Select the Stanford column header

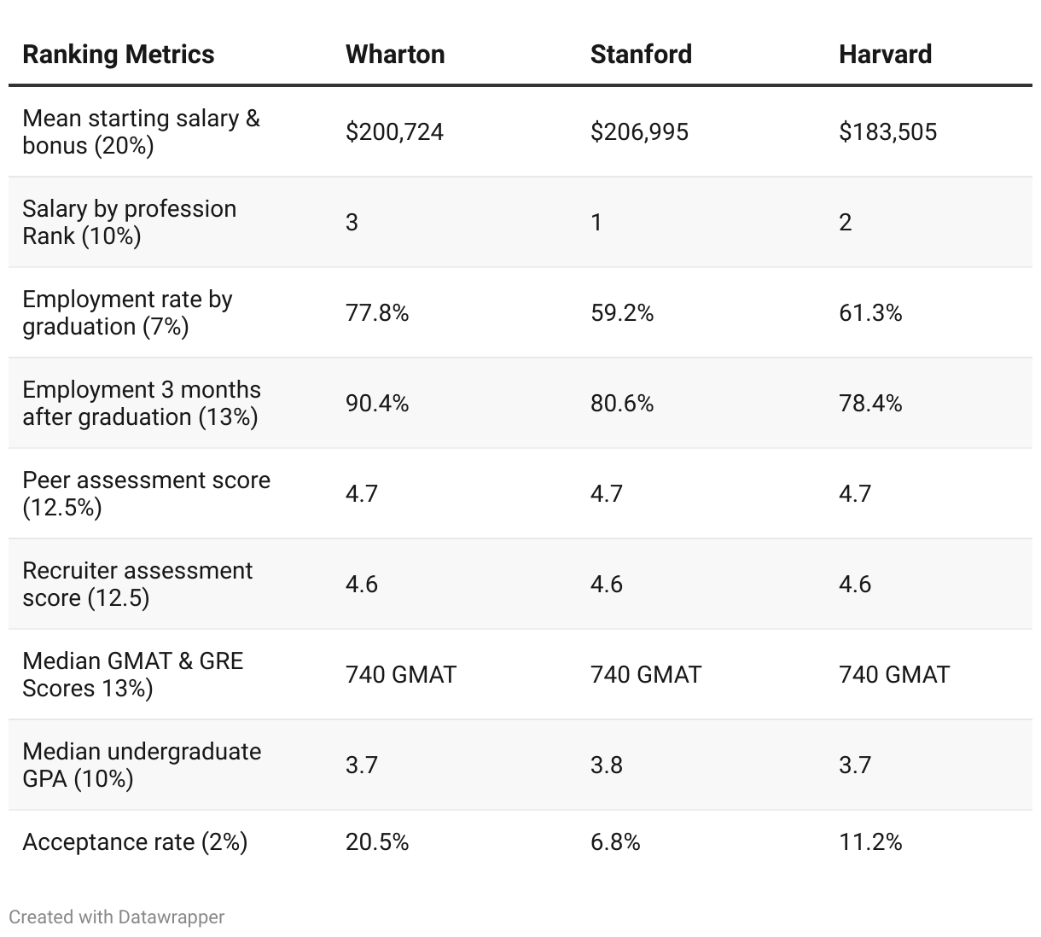[x=641, y=55]
